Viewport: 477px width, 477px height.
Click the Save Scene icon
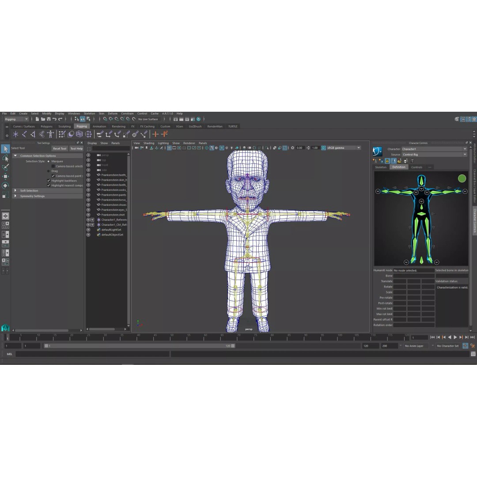tap(49, 119)
